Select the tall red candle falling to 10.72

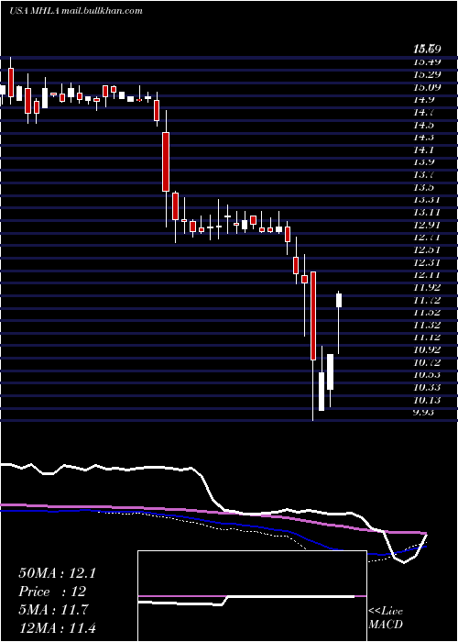(313, 315)
